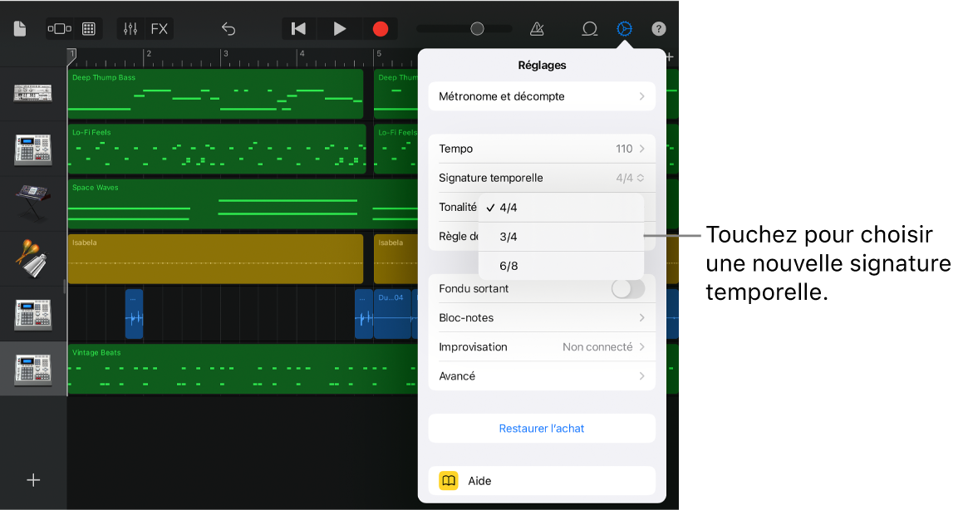
Task: Adjust the master volume slider knob
Action: click(477, 29)
